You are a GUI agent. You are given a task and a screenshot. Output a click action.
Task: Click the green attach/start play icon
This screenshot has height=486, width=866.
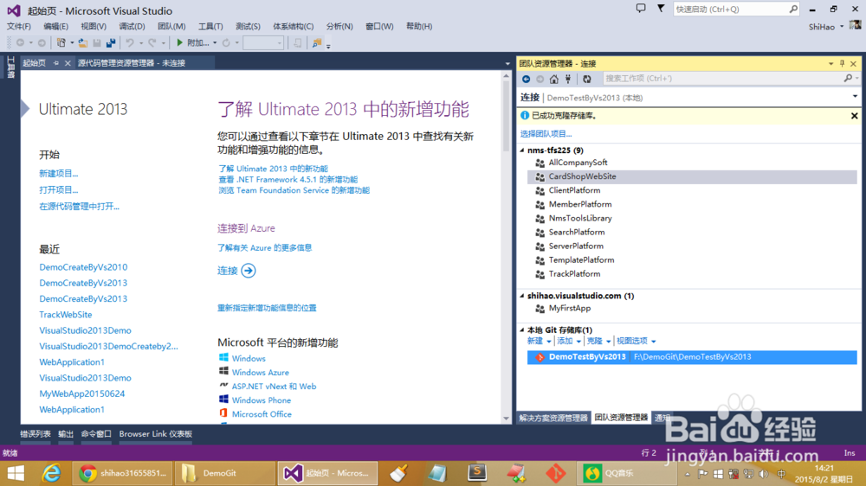click(x=179, y=42)
